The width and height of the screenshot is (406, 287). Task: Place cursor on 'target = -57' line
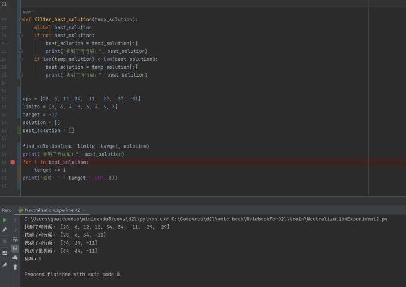coord(40,114)
